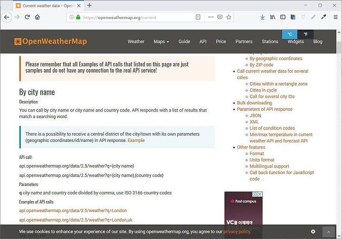The image size is (342, 239).
Task: Expand the Maps dropdown menu
Action: click(x=161, y=42)
